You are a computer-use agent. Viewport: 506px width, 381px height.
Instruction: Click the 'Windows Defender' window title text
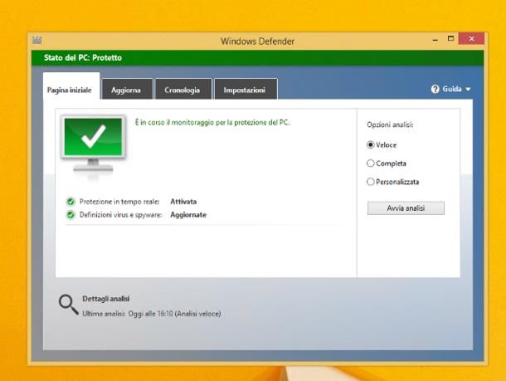257,42
